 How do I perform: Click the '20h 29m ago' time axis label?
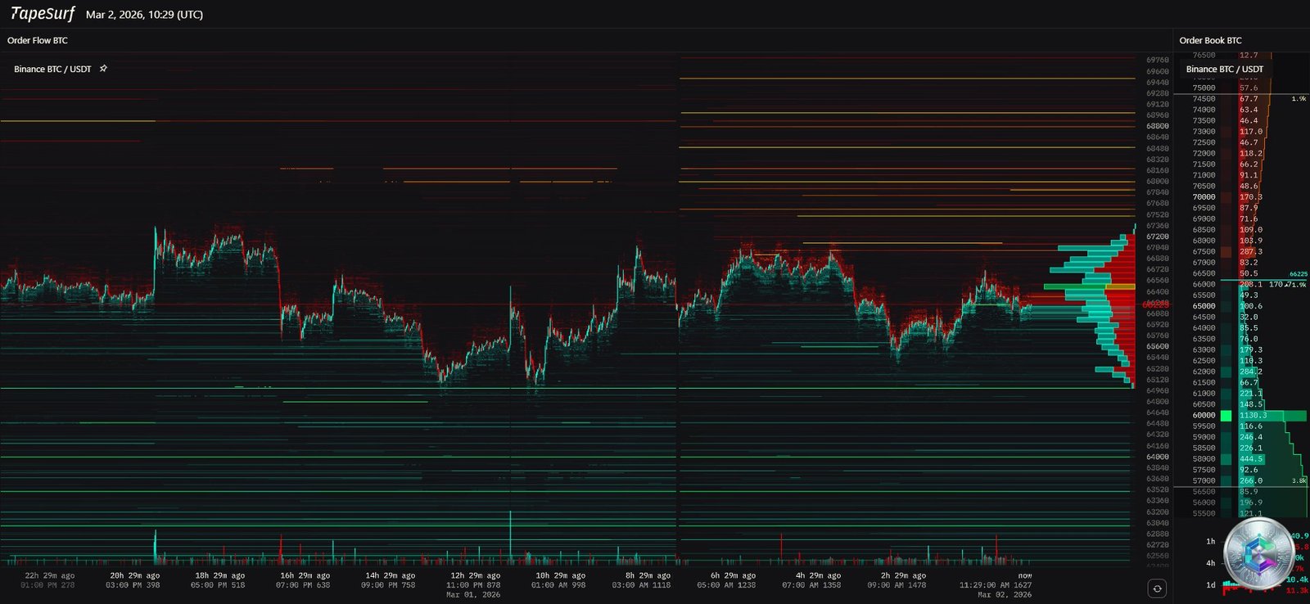point(135,575)
